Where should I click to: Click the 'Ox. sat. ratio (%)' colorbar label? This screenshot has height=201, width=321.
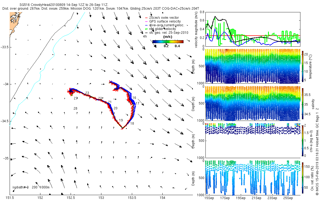click(312, 178)
